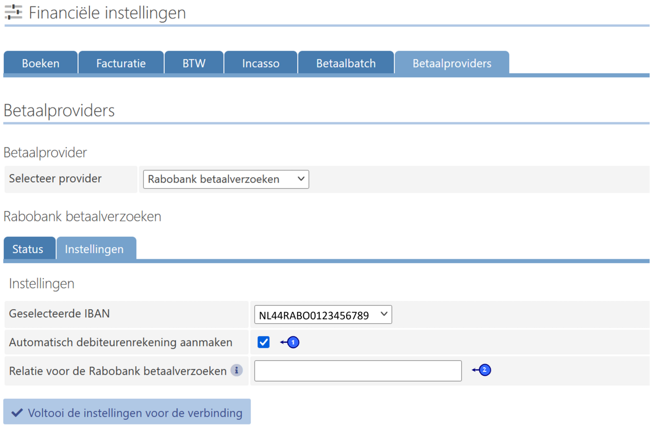The image size is (654, 425).
Task: Open the Geselecteerde IBAN dropdown
Action: click(x=323, y=315)
